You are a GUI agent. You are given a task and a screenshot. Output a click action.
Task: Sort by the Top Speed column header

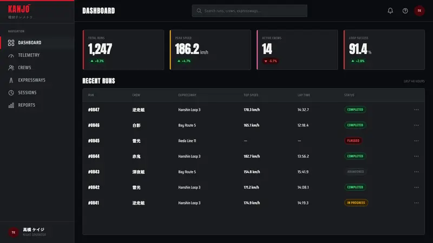(251, 95)
